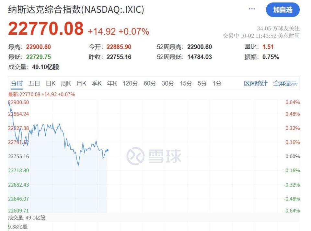Open the more options (…) menu
Image resolution: width=311 pixels, height=231 pixels.
tap(252, 9)
